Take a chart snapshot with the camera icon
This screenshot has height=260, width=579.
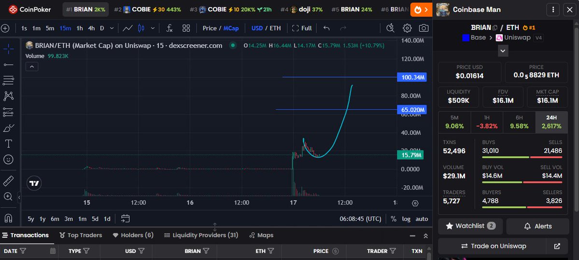coord(424,28)
